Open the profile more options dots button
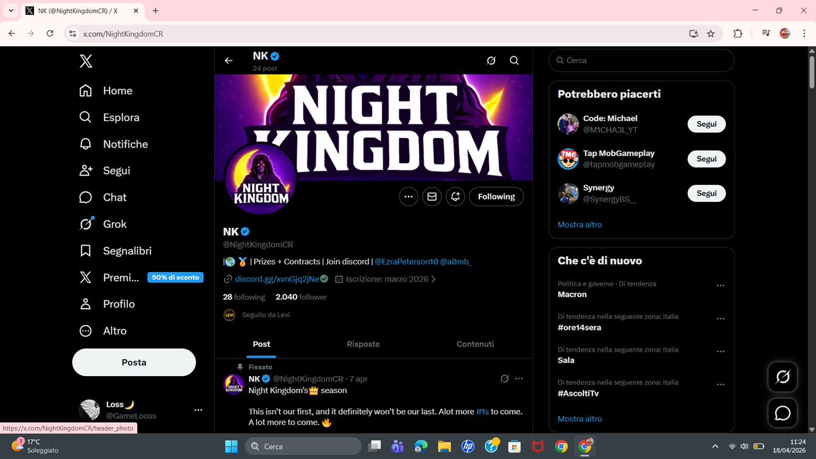 point(408,197)
